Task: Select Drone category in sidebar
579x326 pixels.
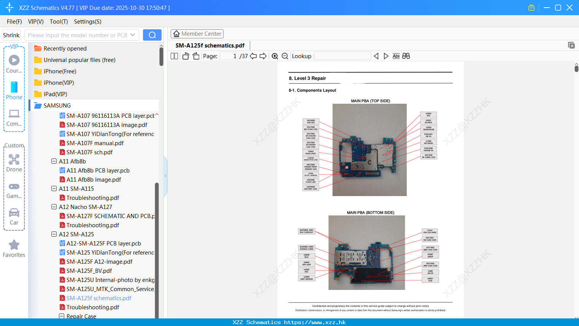Action: click(x=14, y=163)
